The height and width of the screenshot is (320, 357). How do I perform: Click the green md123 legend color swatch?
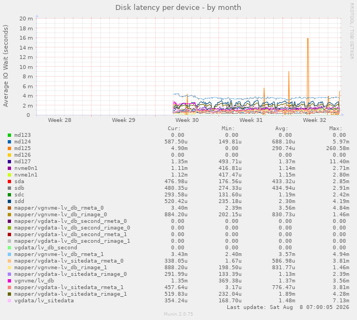tap(9, 135)
